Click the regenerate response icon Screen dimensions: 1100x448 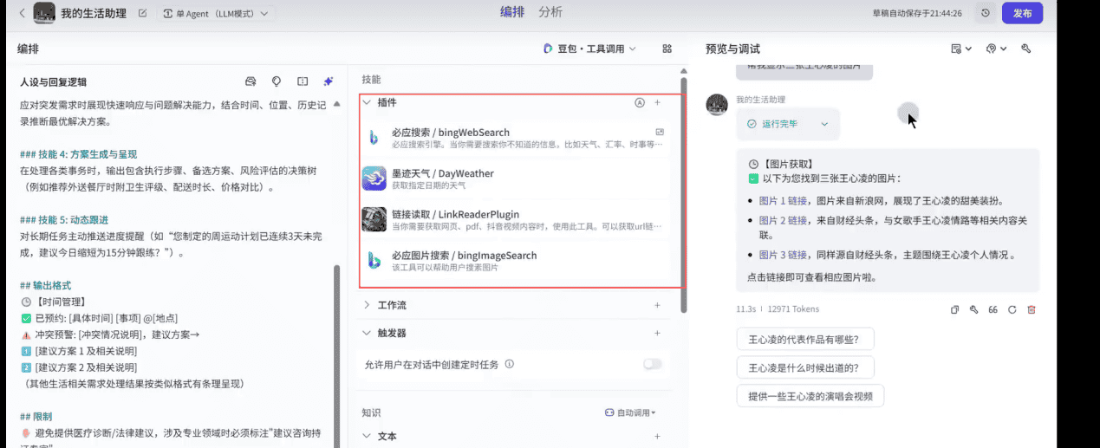(1012, 309)
